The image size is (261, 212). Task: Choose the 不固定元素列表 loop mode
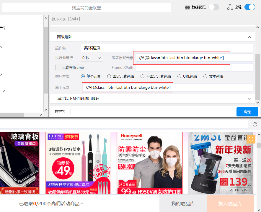point(142,76)
